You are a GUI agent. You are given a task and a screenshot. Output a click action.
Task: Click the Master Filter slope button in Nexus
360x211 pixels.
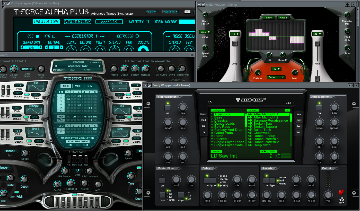click(181, 195)
